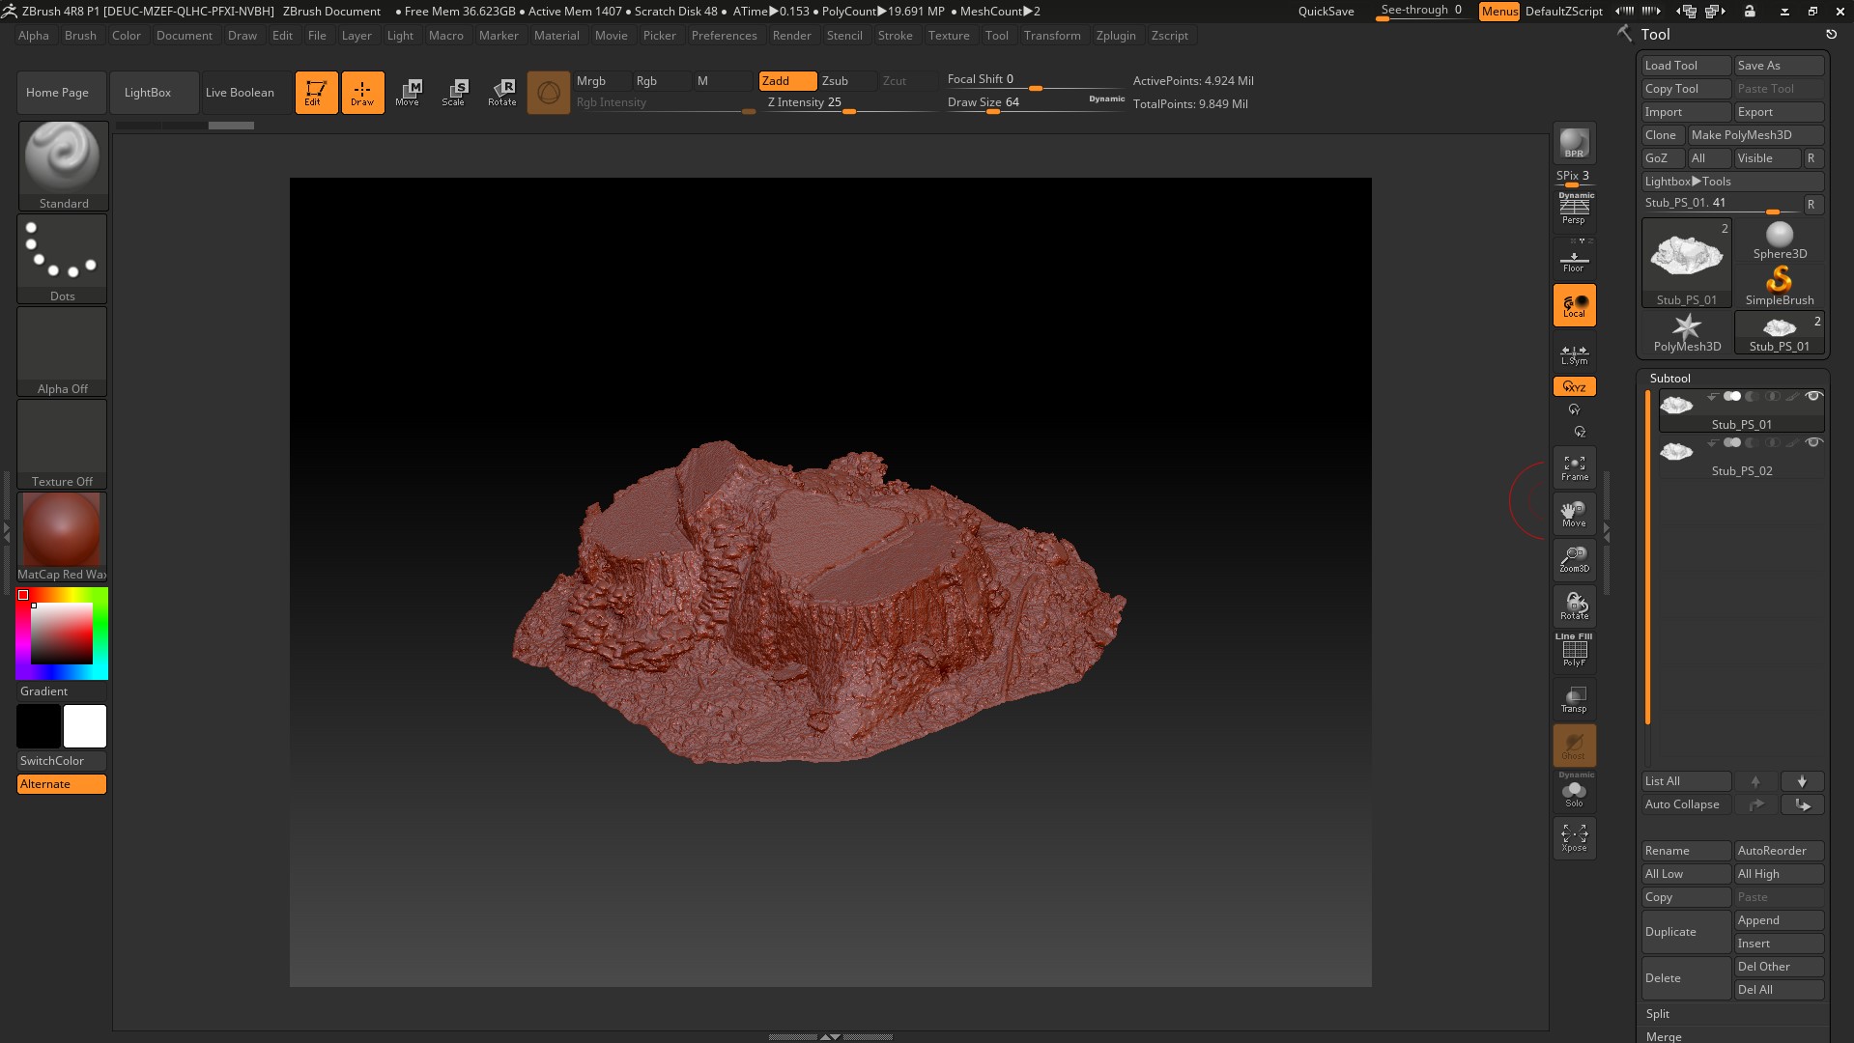Select the Move transform tool in top shelf
This screenshot has width=1854, height=1043.
click(407, 93)
